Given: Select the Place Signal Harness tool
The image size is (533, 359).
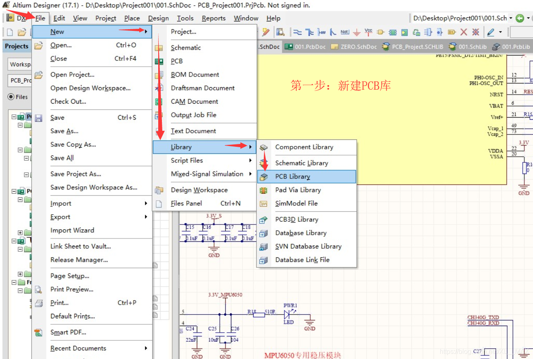Looking at the screenshot, I should click(322, 32).
